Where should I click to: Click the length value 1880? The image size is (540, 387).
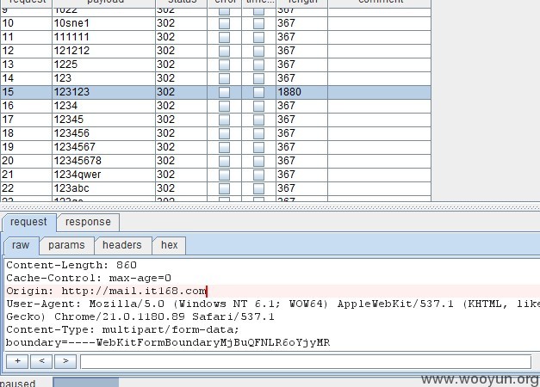[301, 92]
